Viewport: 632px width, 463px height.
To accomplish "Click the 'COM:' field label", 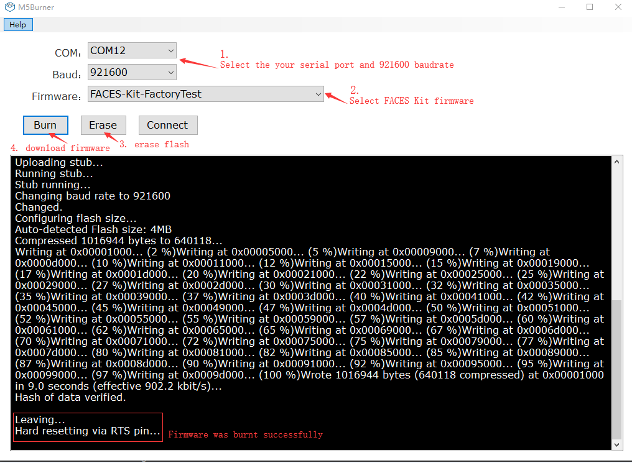I will coord(68,53).
